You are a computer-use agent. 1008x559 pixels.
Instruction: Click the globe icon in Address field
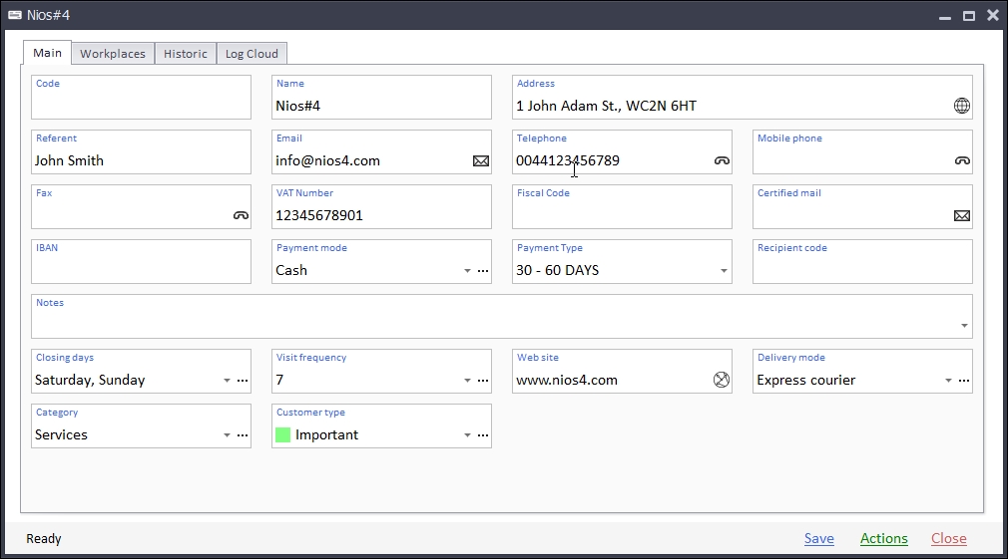coord(961,106)
